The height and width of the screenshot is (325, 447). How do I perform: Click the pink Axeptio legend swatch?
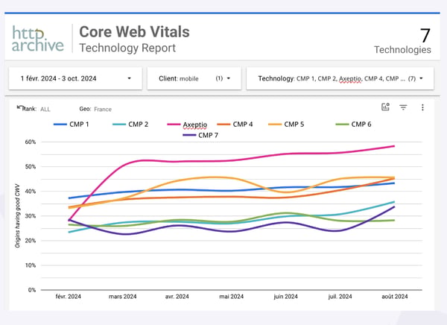[x=174, y=124]
